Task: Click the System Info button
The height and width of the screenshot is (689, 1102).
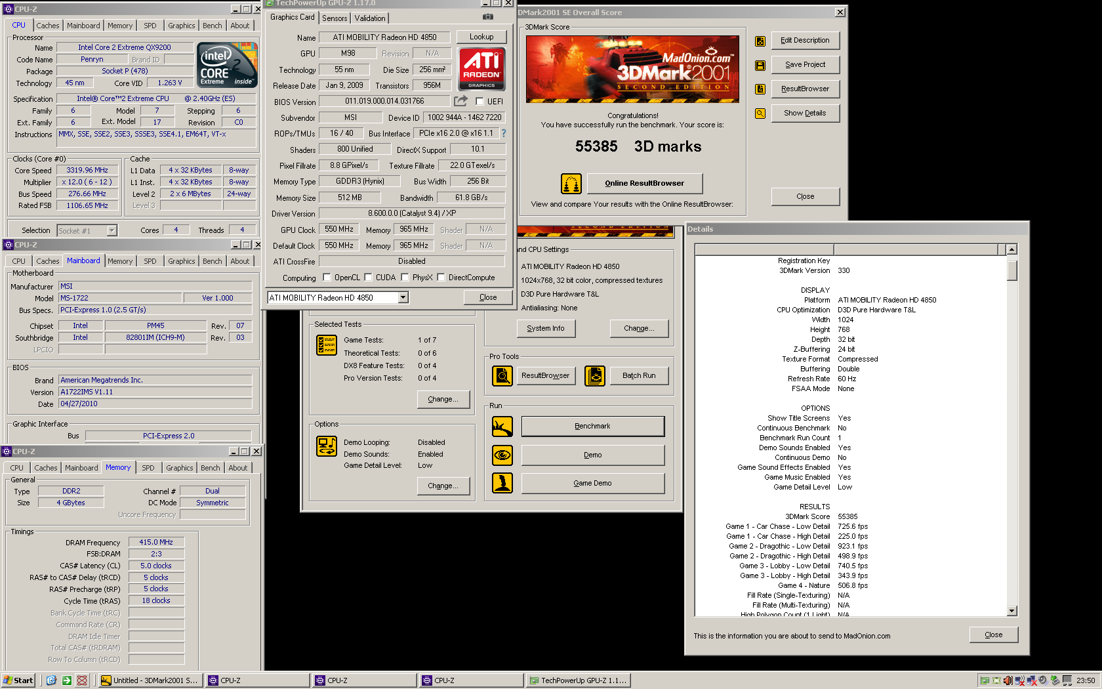Action: click(x=545, y=328)
